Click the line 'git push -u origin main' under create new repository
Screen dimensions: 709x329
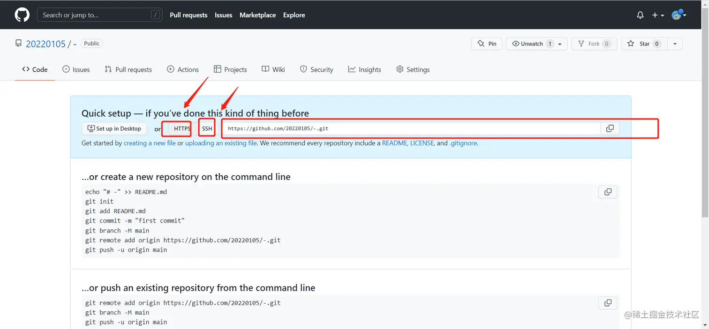126,250
